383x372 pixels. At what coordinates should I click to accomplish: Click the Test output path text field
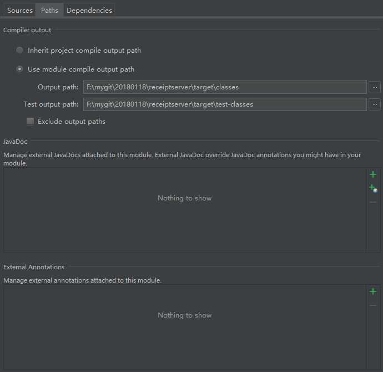[225, 104]
